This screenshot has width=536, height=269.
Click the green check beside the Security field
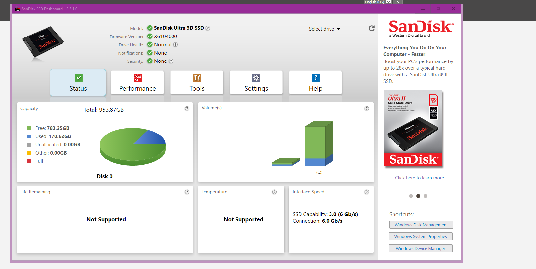(x=150, y=61)
